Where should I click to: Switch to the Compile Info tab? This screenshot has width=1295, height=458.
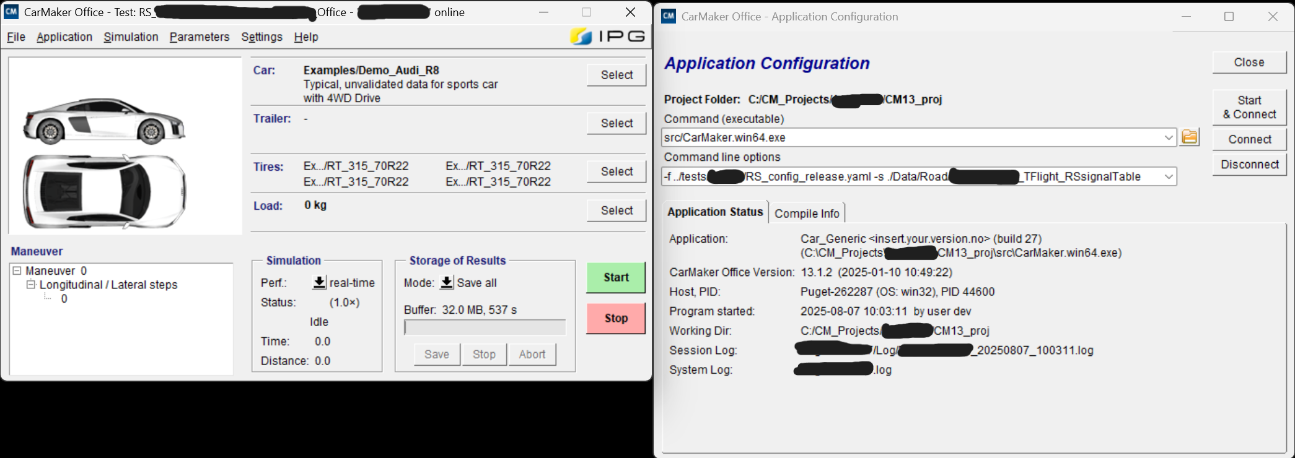point(807,214)
